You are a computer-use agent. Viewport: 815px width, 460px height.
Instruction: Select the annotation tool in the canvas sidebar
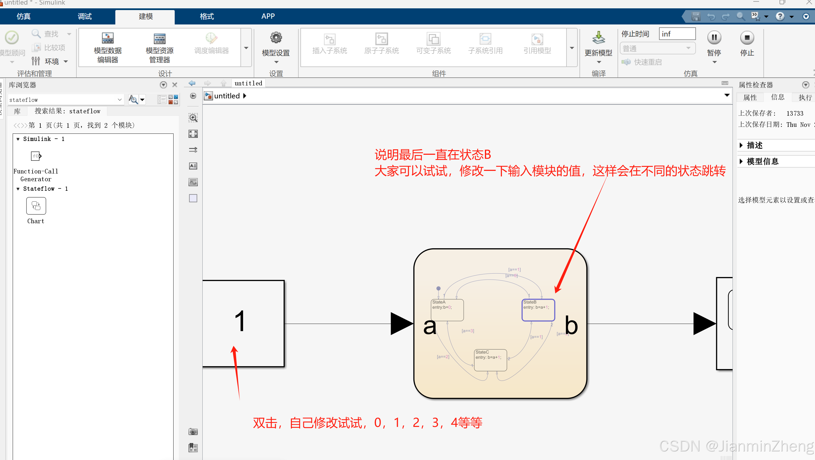point(193,165)
